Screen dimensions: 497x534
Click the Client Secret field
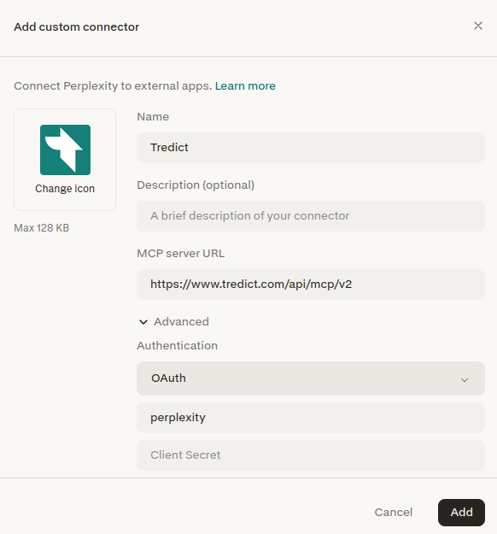(311, 455)
